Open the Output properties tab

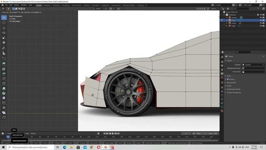click(222, 66)
